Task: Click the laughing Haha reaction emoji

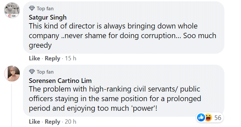Action: (208, 117)
